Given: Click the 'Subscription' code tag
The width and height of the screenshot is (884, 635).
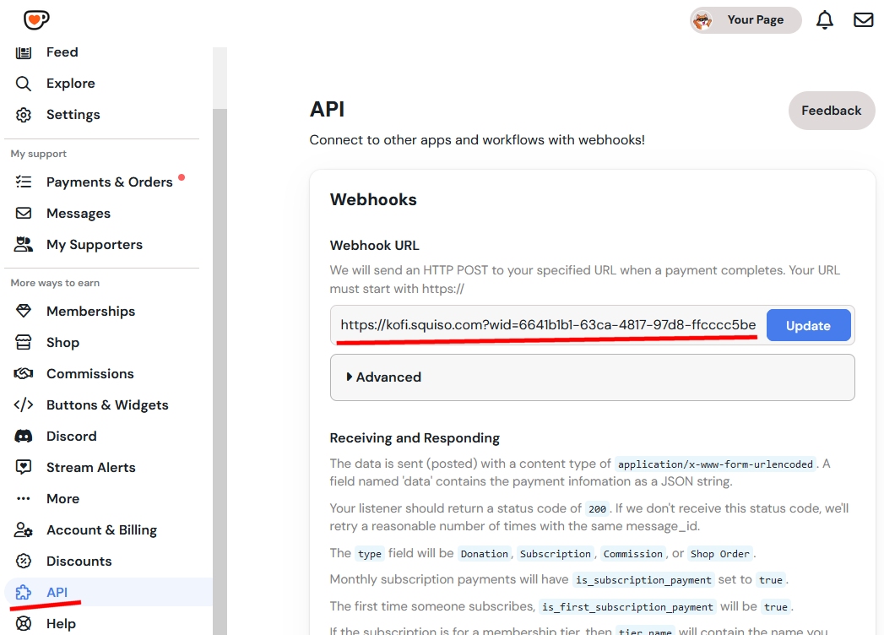Looking at the screenshot, I should click(556, 554).
